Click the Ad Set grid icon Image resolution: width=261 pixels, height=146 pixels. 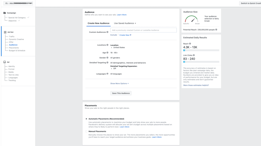pyautogui.click(x=5, y=32)
